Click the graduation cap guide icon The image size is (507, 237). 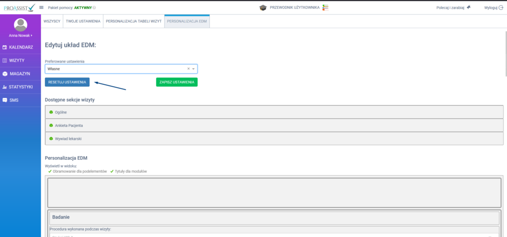263,7
